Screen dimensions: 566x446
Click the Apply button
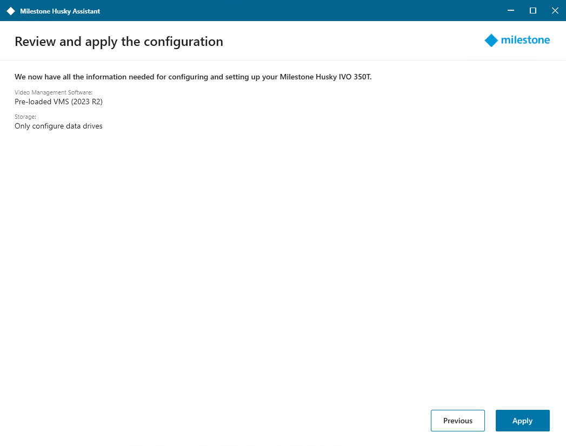tap(522, 421)
